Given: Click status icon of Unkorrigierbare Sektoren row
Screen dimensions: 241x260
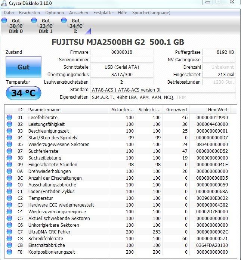Looking at the screenshot, I should 9,225.
